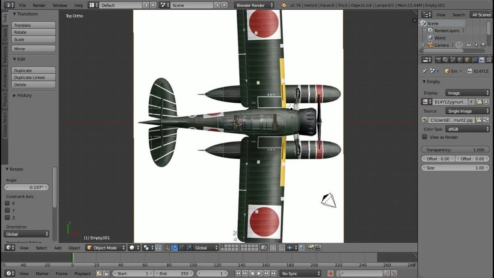Open the Window menu

point(60,5)
